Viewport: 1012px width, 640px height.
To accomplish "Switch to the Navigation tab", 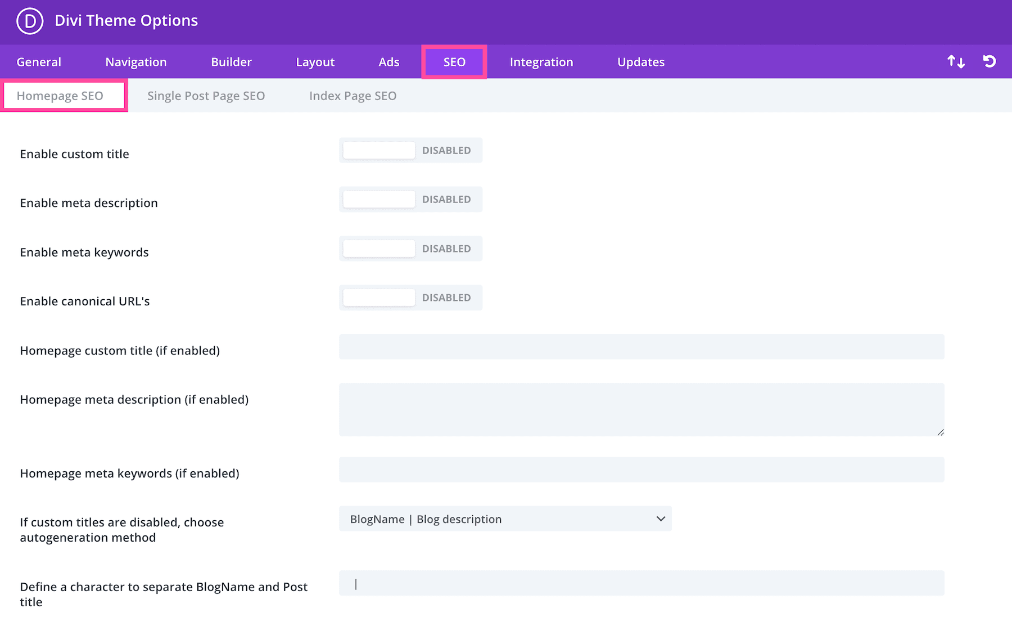I will [x=136, y=62].
